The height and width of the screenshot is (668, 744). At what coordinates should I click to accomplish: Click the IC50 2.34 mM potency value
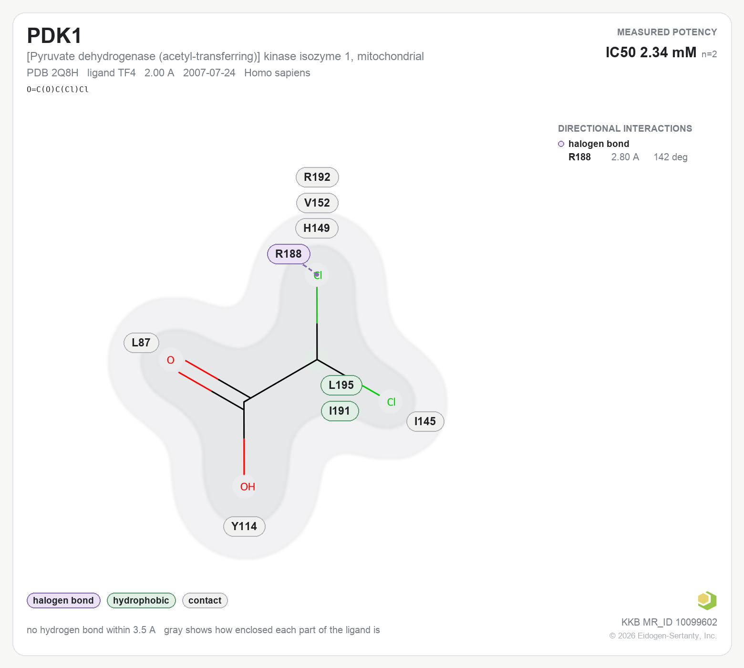[651, 52]
